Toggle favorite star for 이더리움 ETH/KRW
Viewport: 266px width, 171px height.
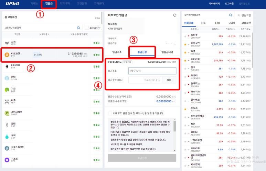pyautogui.click(x=185, y=61)
